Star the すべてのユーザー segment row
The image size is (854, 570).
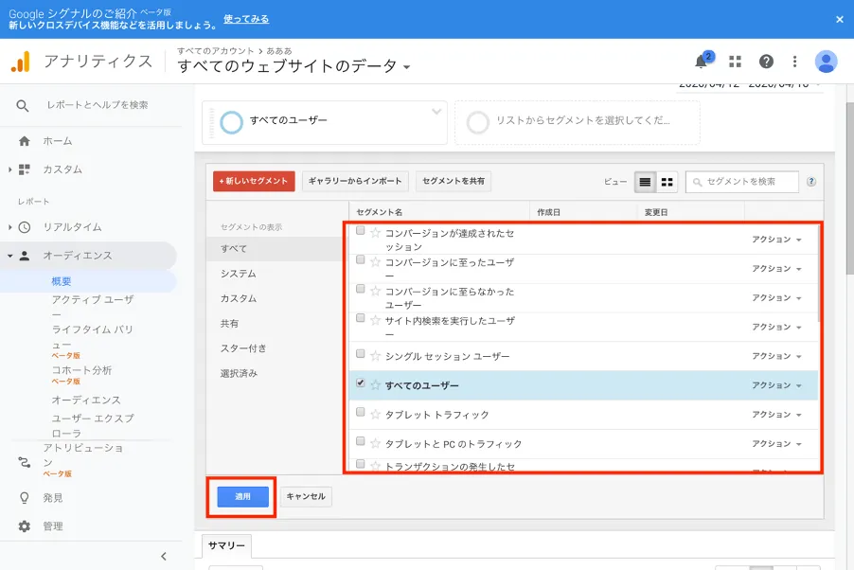click(375, 384)
